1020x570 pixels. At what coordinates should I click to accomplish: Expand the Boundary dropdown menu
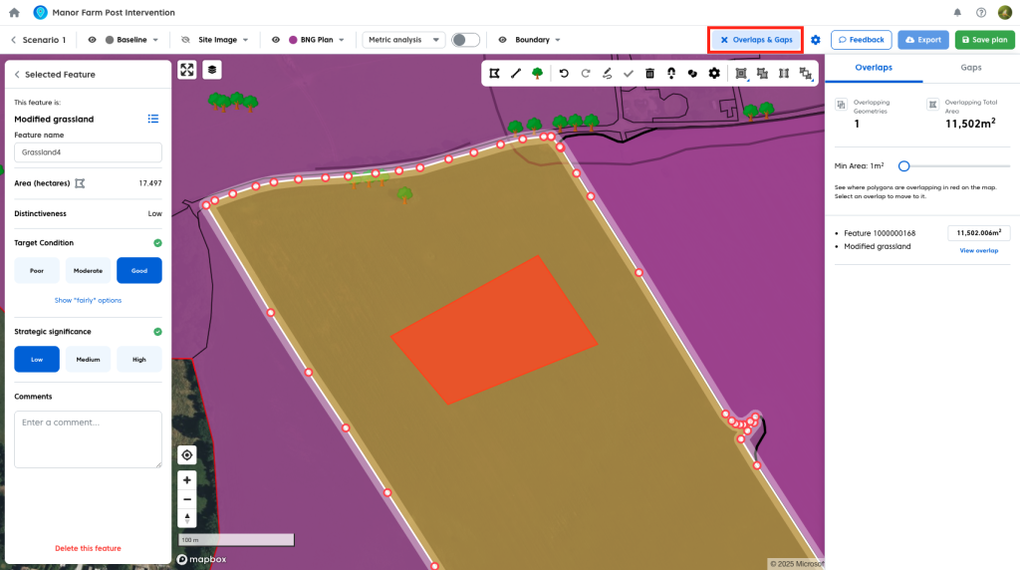(557, 40)
